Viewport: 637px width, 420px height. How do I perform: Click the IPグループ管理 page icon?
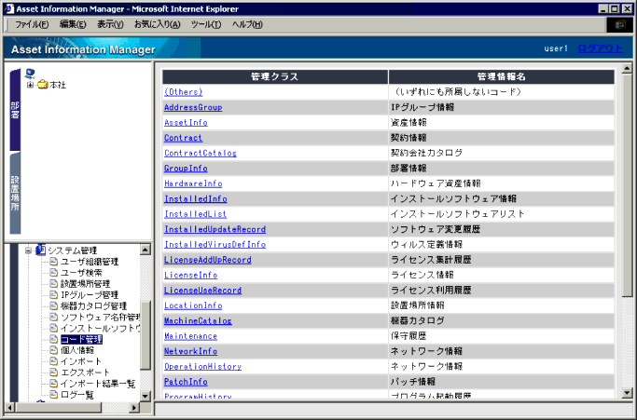click(x=53, y=294)
